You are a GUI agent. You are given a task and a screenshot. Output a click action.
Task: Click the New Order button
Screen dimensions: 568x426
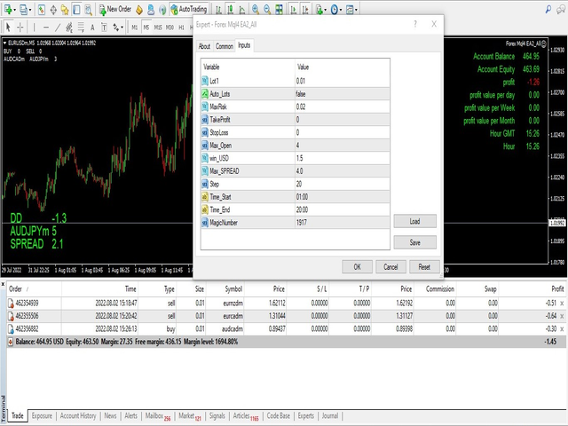pos(114,10)
